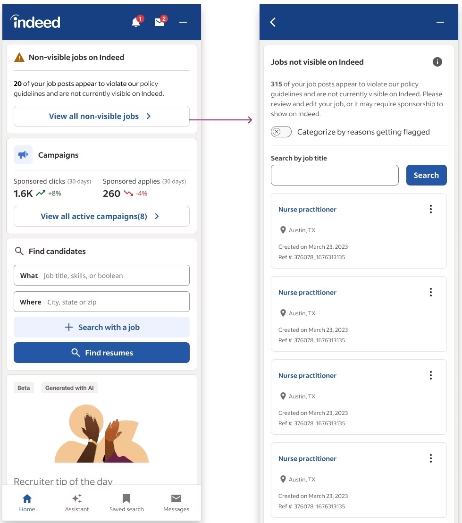Go back using the left arrow icon

[x=273, y=22]
